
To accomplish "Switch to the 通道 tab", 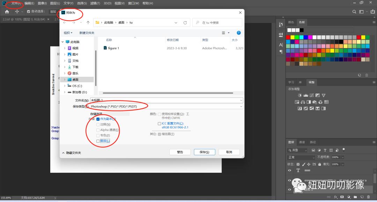I will [x=302, y=142].
